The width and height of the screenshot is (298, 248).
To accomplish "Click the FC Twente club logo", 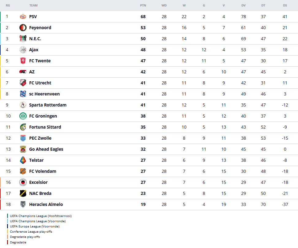I will [23, 61].
